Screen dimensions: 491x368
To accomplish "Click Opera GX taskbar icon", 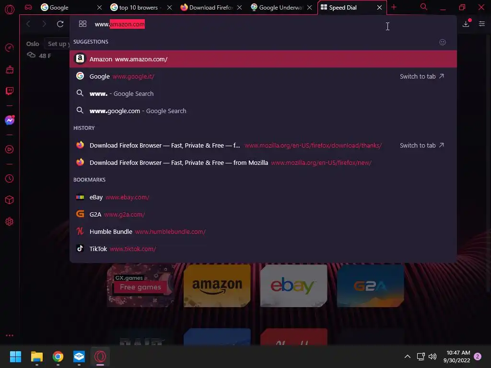I will (100, 356).
